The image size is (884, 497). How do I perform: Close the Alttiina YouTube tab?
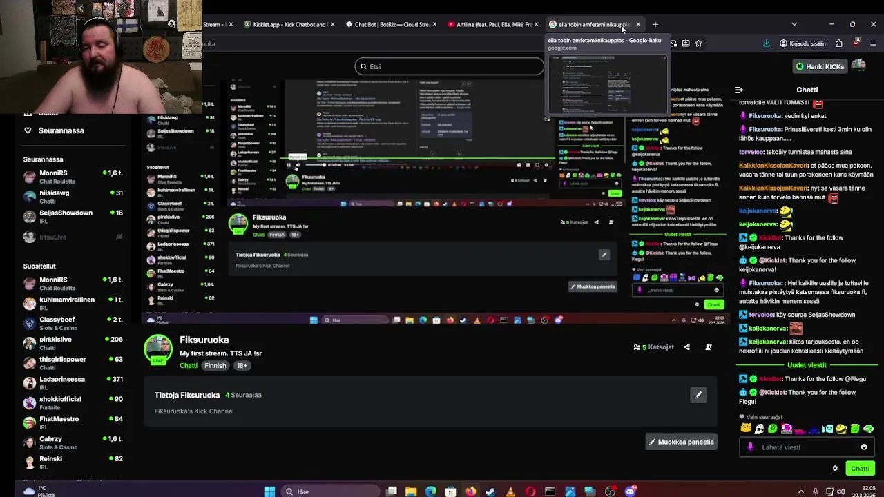click(536, 24)
